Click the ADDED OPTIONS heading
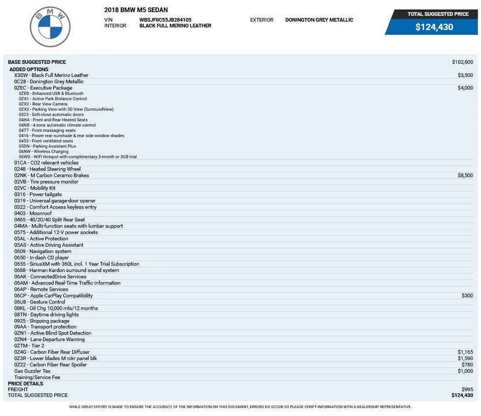Viewport: 481px width, 416px height. pos(29,69)
